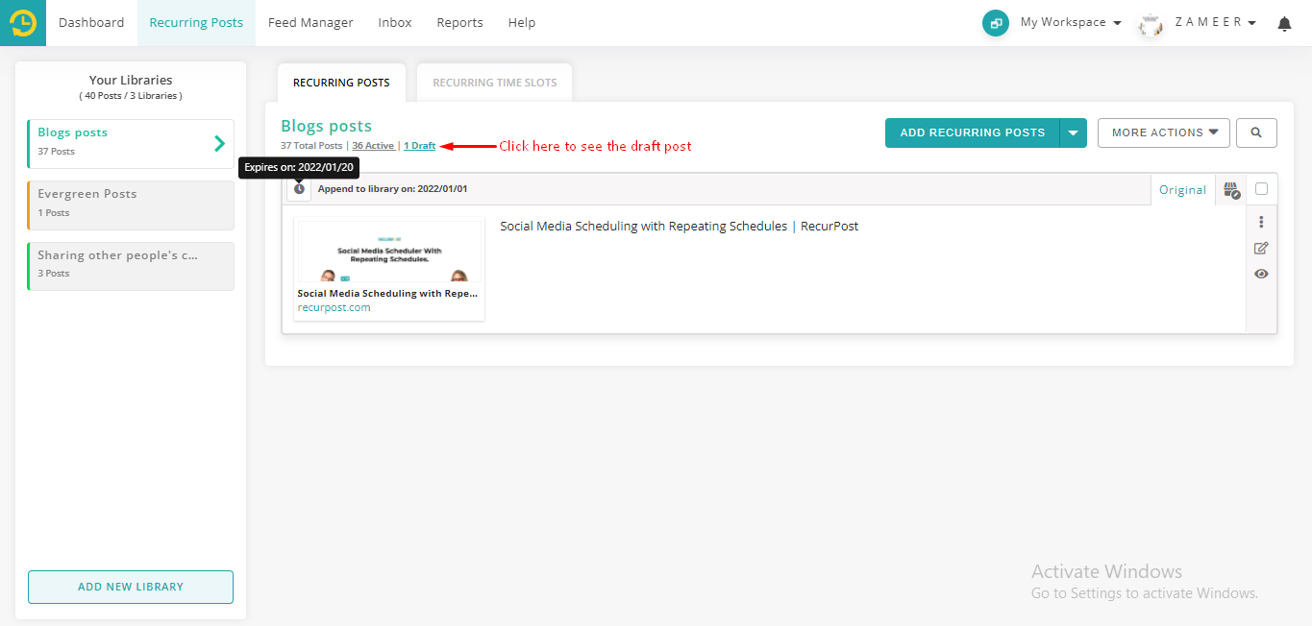Open Inbox menu item

395,22
